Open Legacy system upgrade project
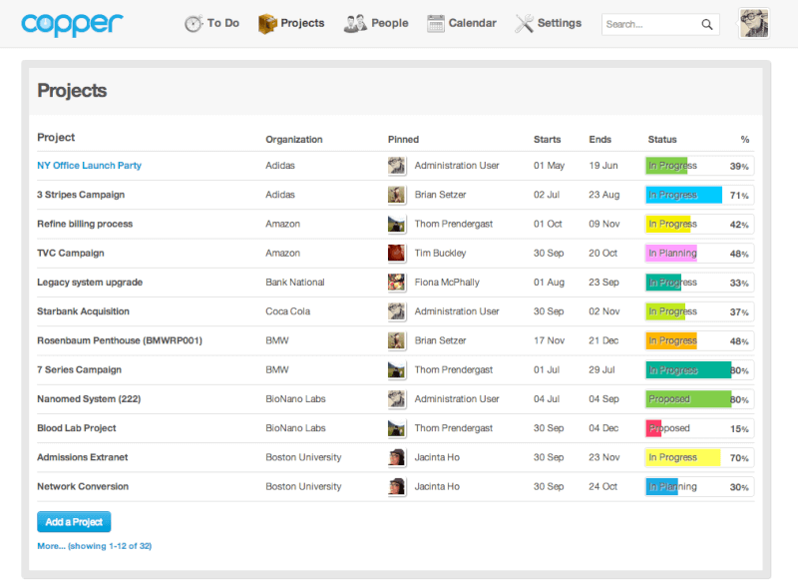Viewport: 798px width, 587px height. [x=90, y=283]
